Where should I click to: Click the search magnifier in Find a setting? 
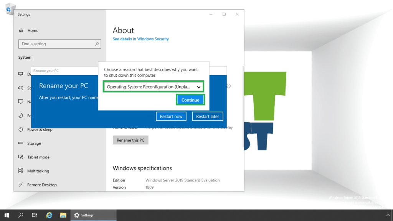(x=97, y=44)
